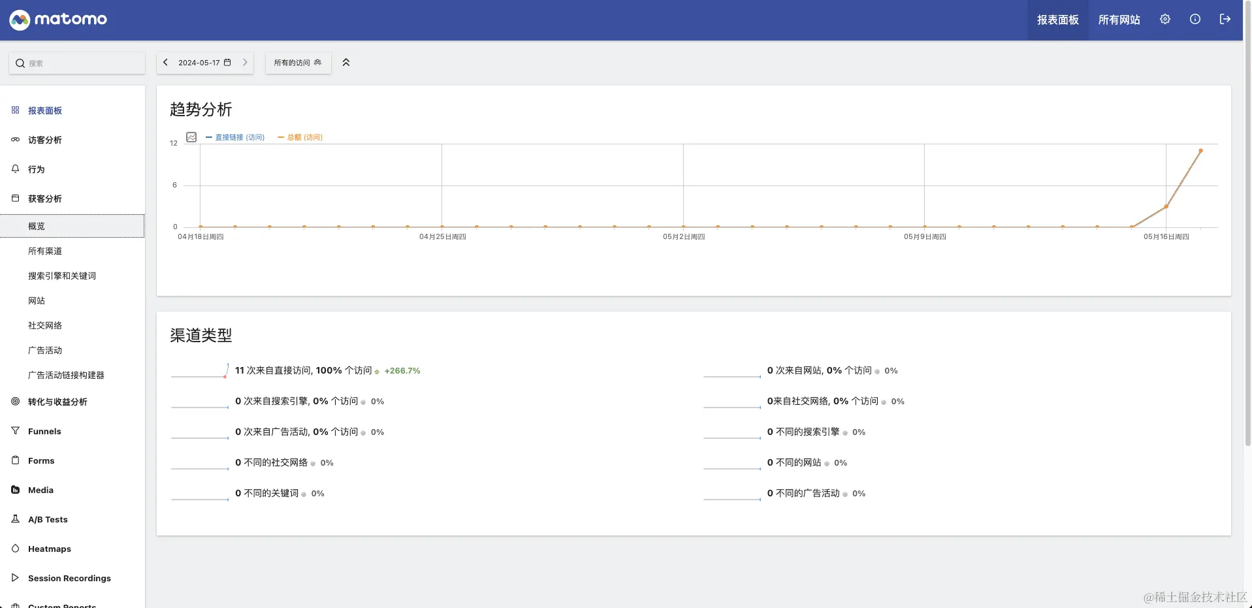
Task: Click the +266.7% evolution value
Action: point(402,370)
